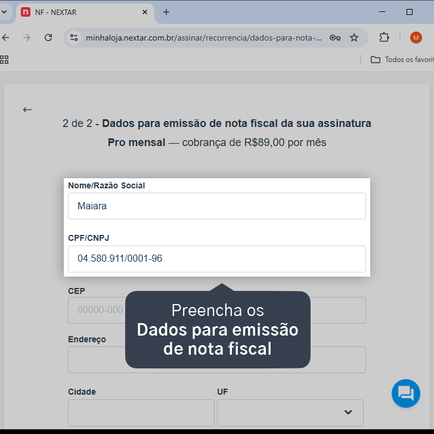Click the Nome/Razão Social field

tap(217, 206)
